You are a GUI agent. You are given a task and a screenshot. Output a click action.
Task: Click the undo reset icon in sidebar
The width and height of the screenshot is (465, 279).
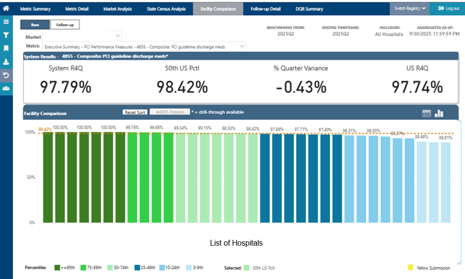tap(6, 75)
